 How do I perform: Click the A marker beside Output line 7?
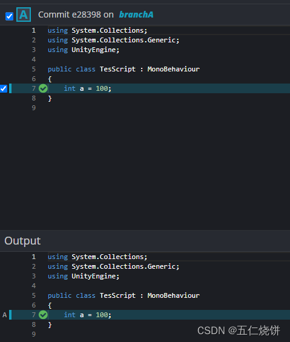point(5,315)
